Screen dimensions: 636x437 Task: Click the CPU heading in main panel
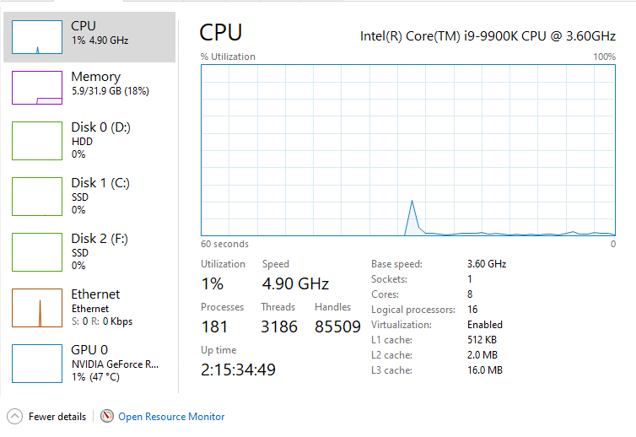(x=221, y=33)
